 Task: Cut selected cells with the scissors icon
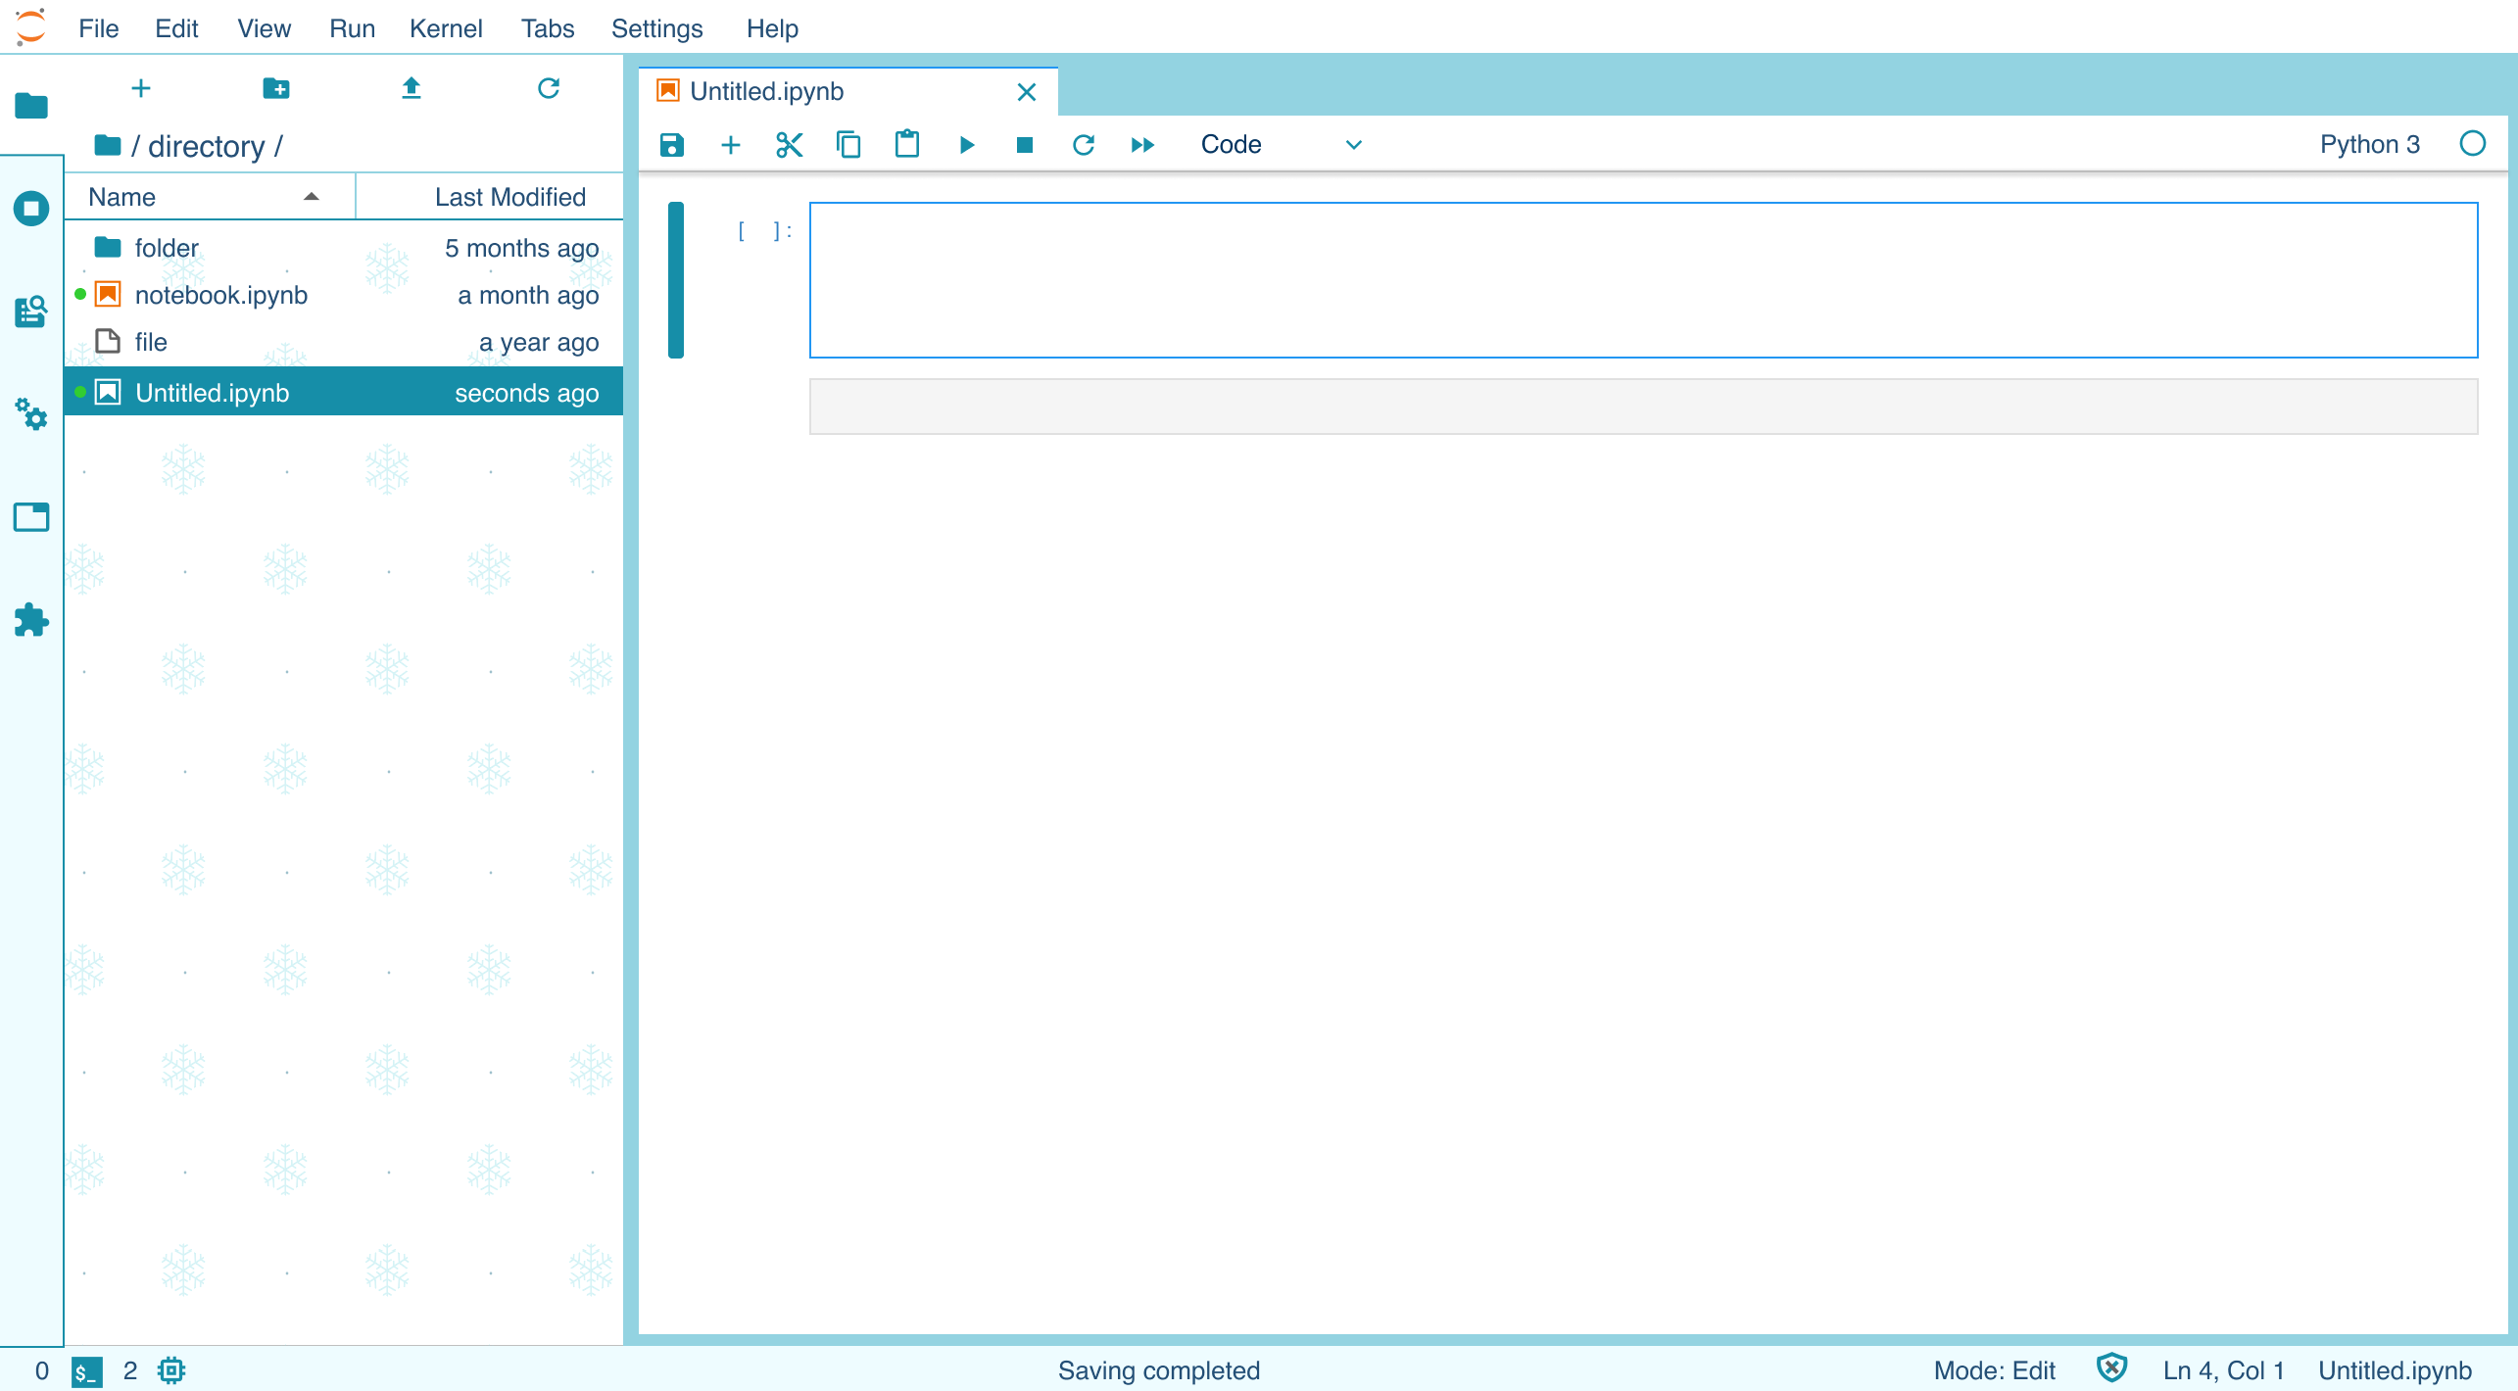coord(789,145)
